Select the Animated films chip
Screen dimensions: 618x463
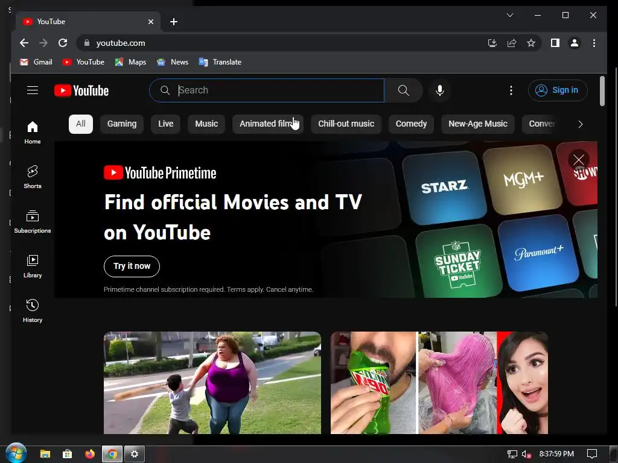[268, 124]
